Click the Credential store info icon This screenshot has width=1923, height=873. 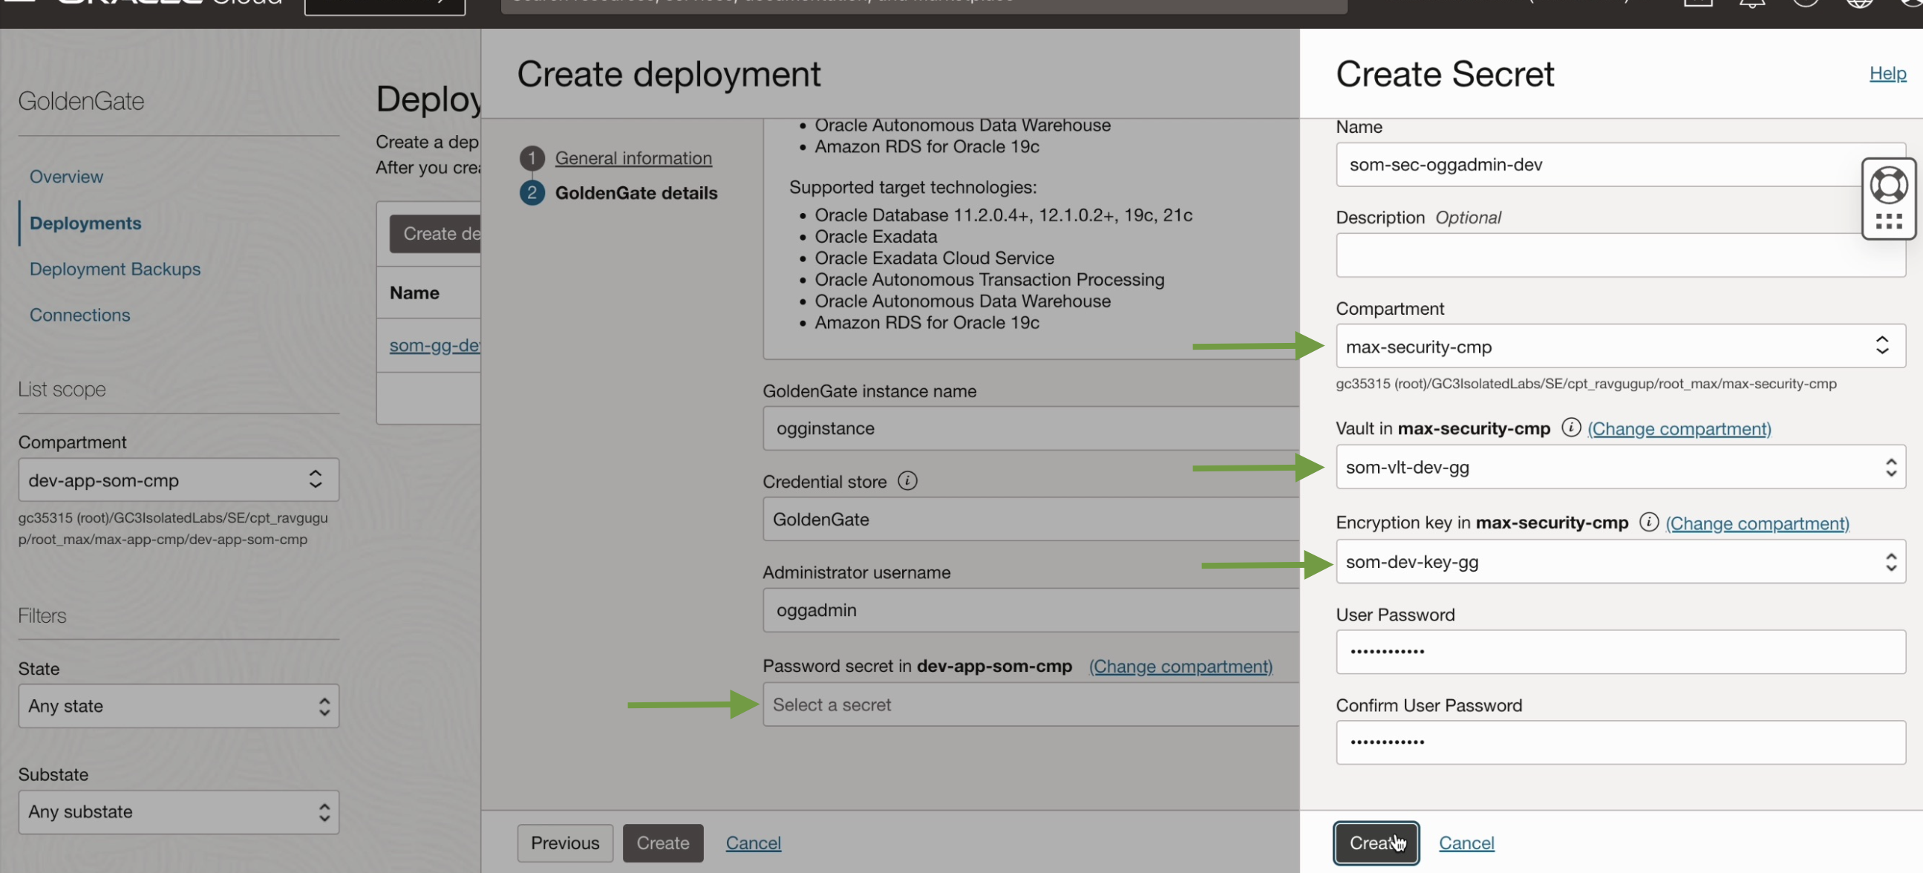(x=907, y=481)
